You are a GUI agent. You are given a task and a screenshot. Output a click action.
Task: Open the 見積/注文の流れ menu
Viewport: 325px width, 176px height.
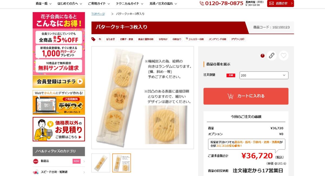163,4
